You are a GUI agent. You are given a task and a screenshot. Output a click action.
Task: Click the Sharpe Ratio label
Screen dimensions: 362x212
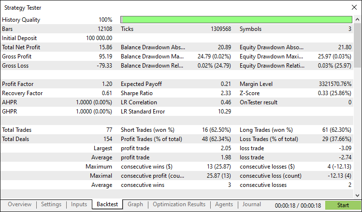pos(137,93)
